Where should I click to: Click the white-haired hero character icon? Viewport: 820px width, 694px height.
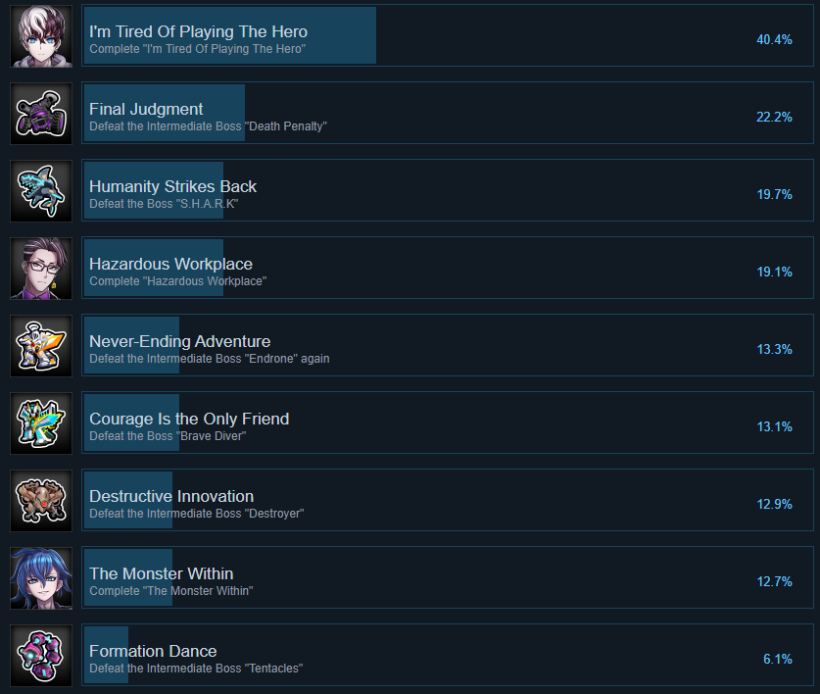[x=41, y=36]
